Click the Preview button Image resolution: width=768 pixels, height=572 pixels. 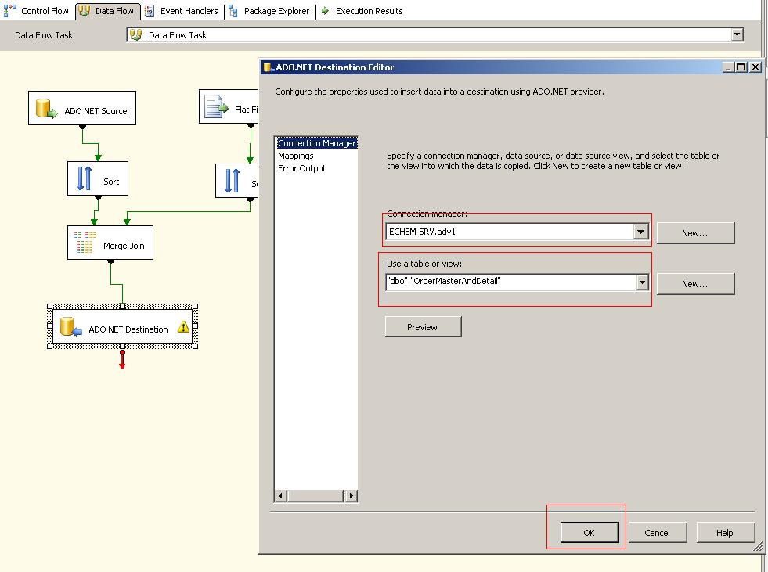point(422,326)
